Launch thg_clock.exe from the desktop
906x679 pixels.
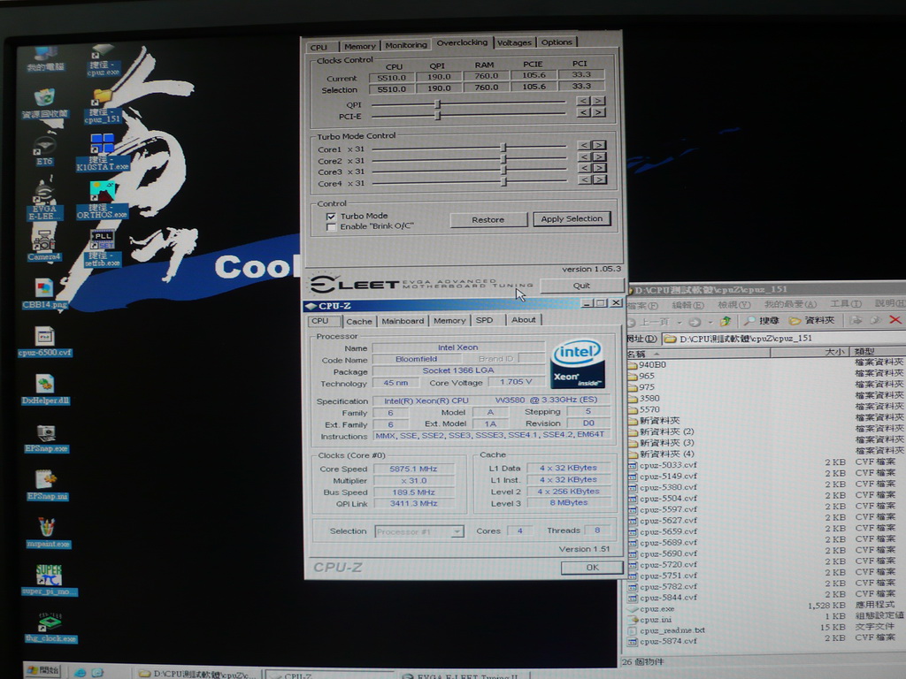(x=50, y=628)
